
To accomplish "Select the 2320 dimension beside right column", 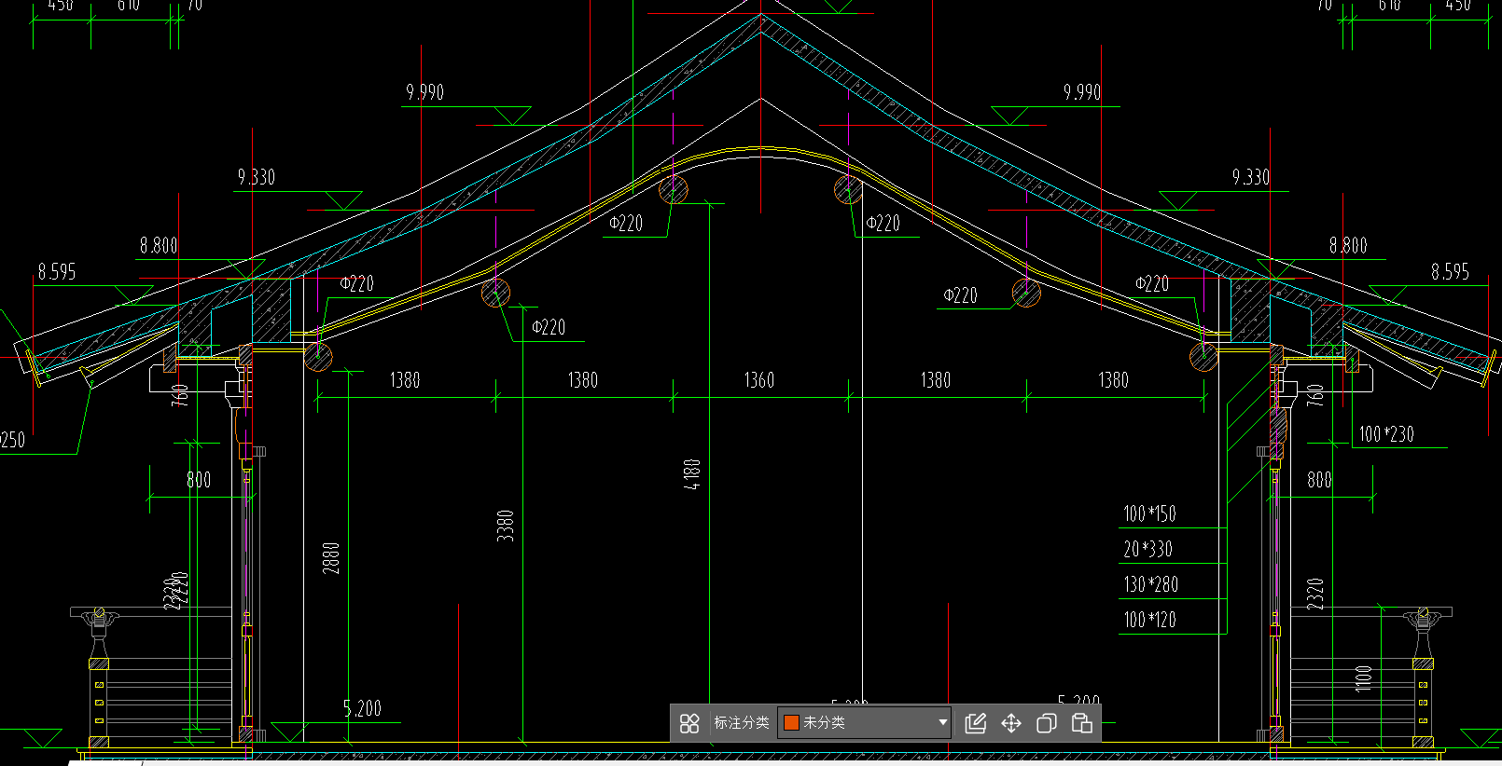I will click(1315, 595).
